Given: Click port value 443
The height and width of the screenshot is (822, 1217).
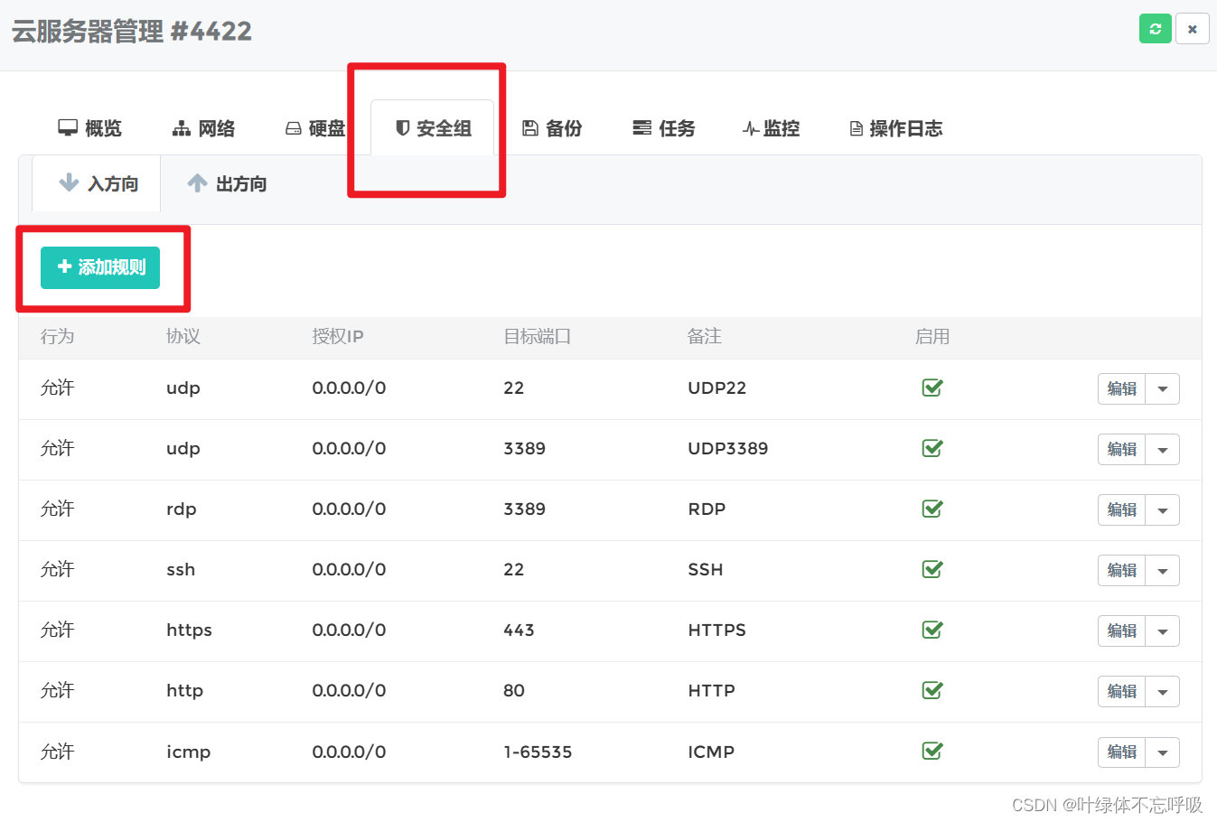Looking at the screenshot, I should [x=519, y=630].
